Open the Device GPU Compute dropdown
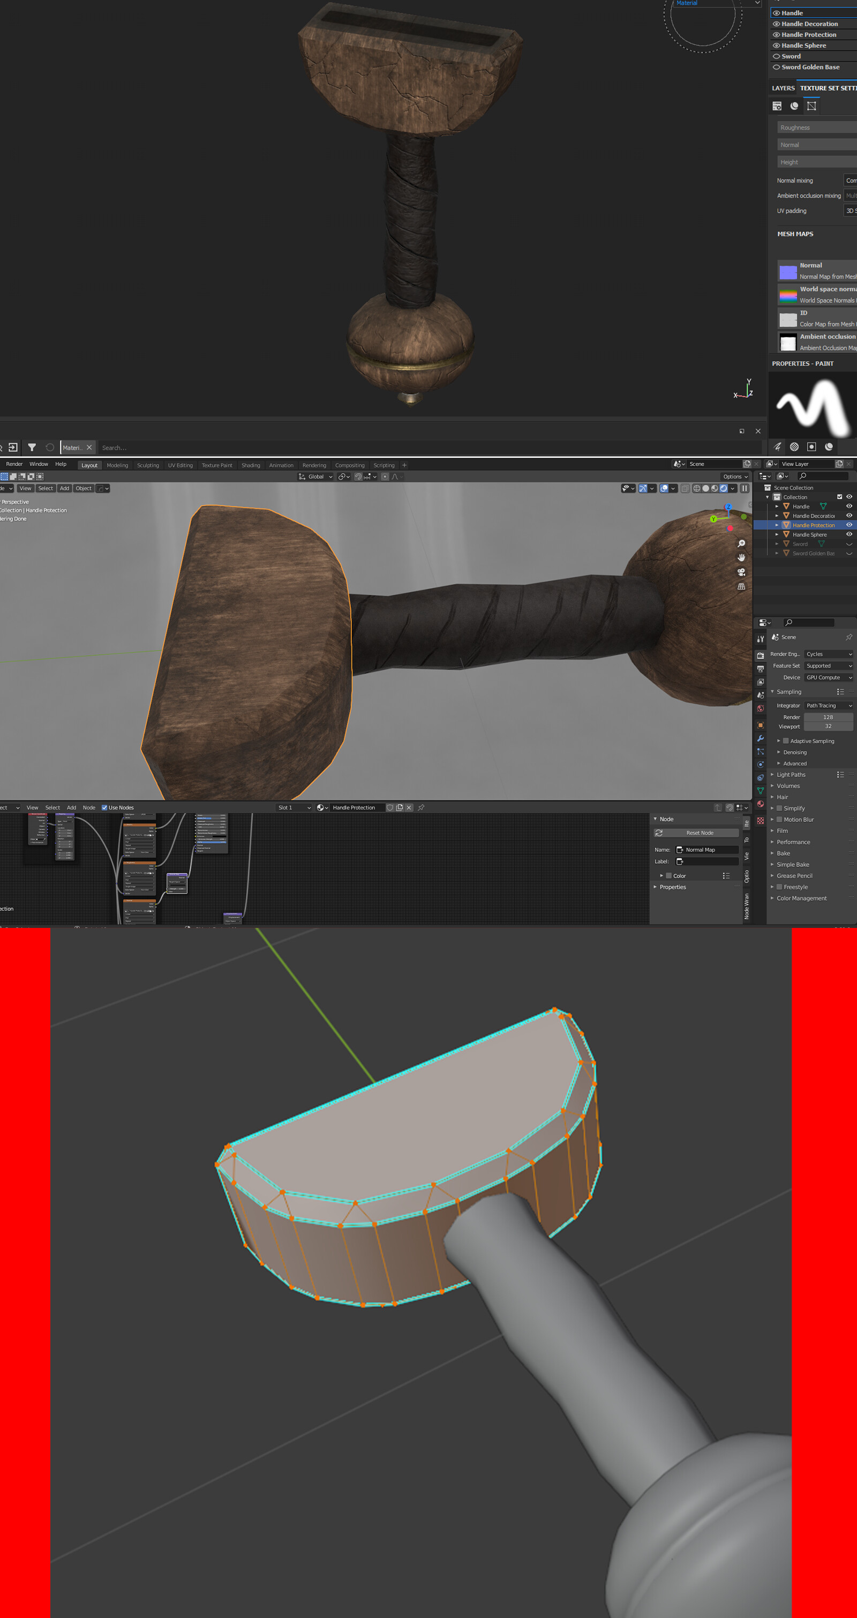This screenshot has width=857, height=1618. click(x=828, y=677)
